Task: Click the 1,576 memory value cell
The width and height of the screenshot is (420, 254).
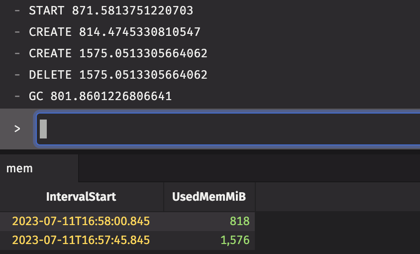Action: (x=234, y=240)
